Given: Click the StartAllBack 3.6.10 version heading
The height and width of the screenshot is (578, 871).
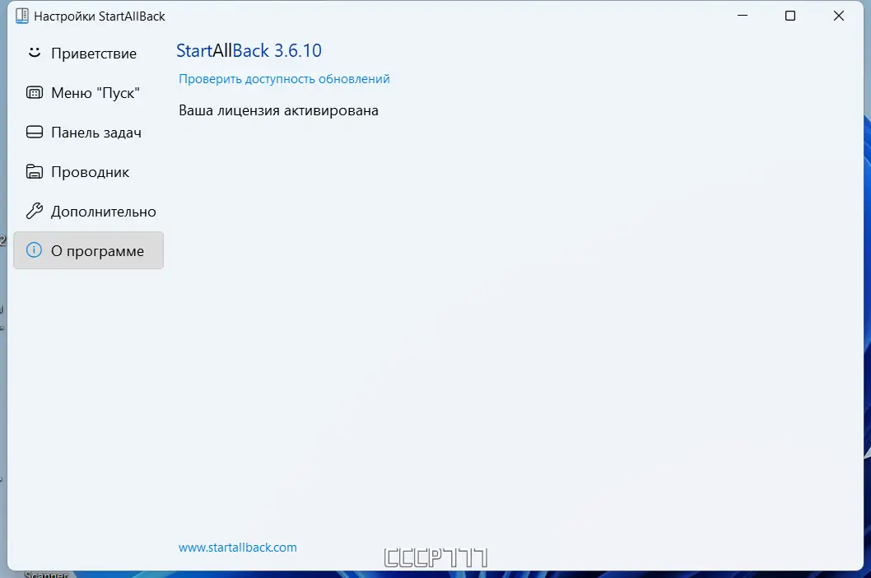Looking at the screenshot, I should click(x=249, y=50).
